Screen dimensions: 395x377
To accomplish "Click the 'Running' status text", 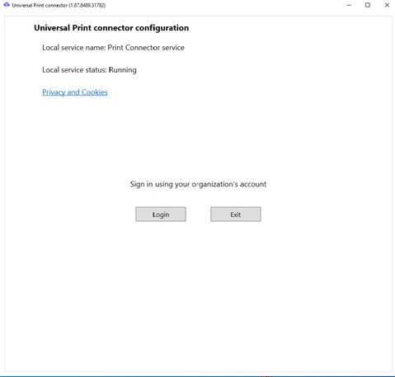I will (123, 70).
